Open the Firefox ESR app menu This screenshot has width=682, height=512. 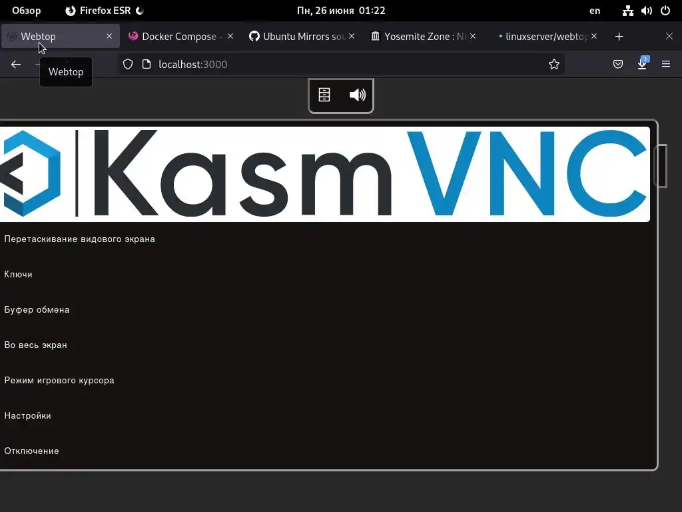[105, 11]
